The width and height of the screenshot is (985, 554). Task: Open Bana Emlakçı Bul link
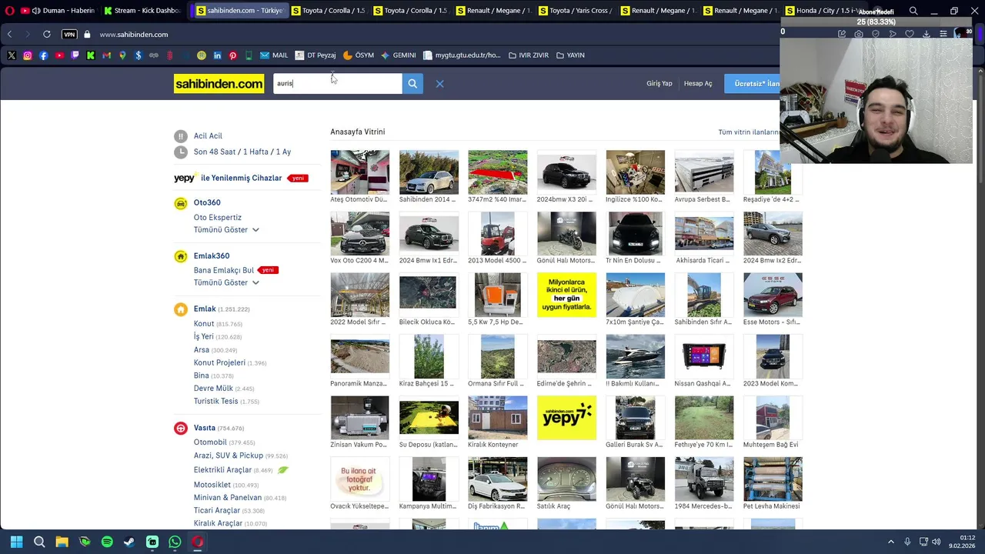pos(224,270)
